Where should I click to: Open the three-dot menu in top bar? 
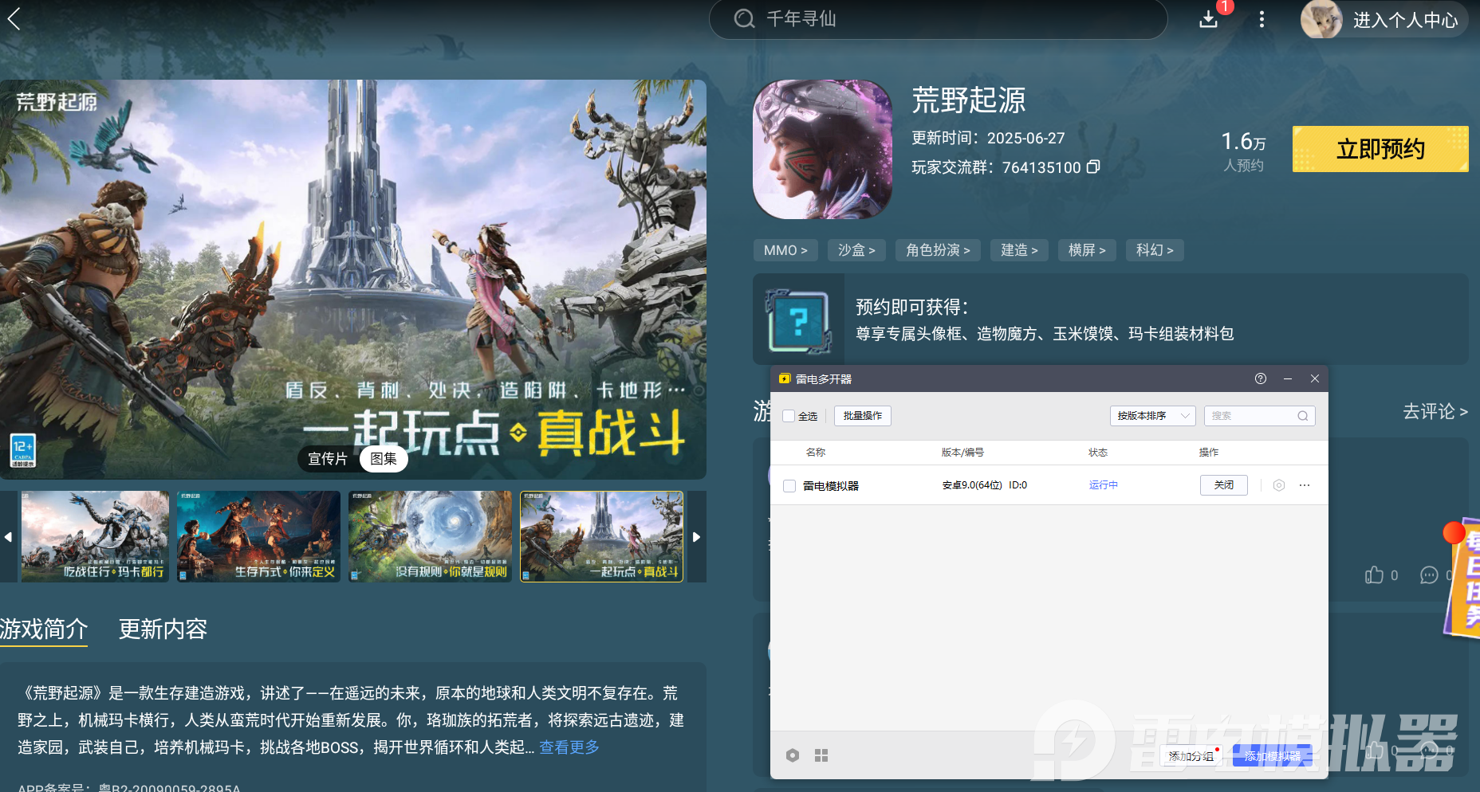click(1262, 19)
